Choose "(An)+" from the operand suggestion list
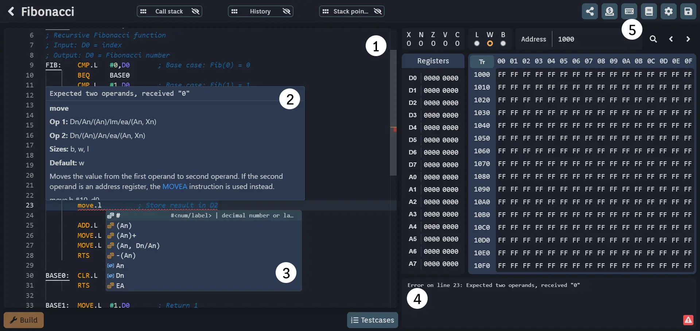The image size is (700, 331). (x=126, y=236)
